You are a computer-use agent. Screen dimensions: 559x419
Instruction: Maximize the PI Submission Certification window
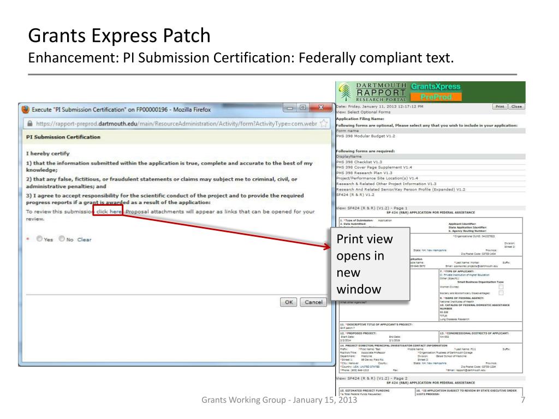(302, 107)
